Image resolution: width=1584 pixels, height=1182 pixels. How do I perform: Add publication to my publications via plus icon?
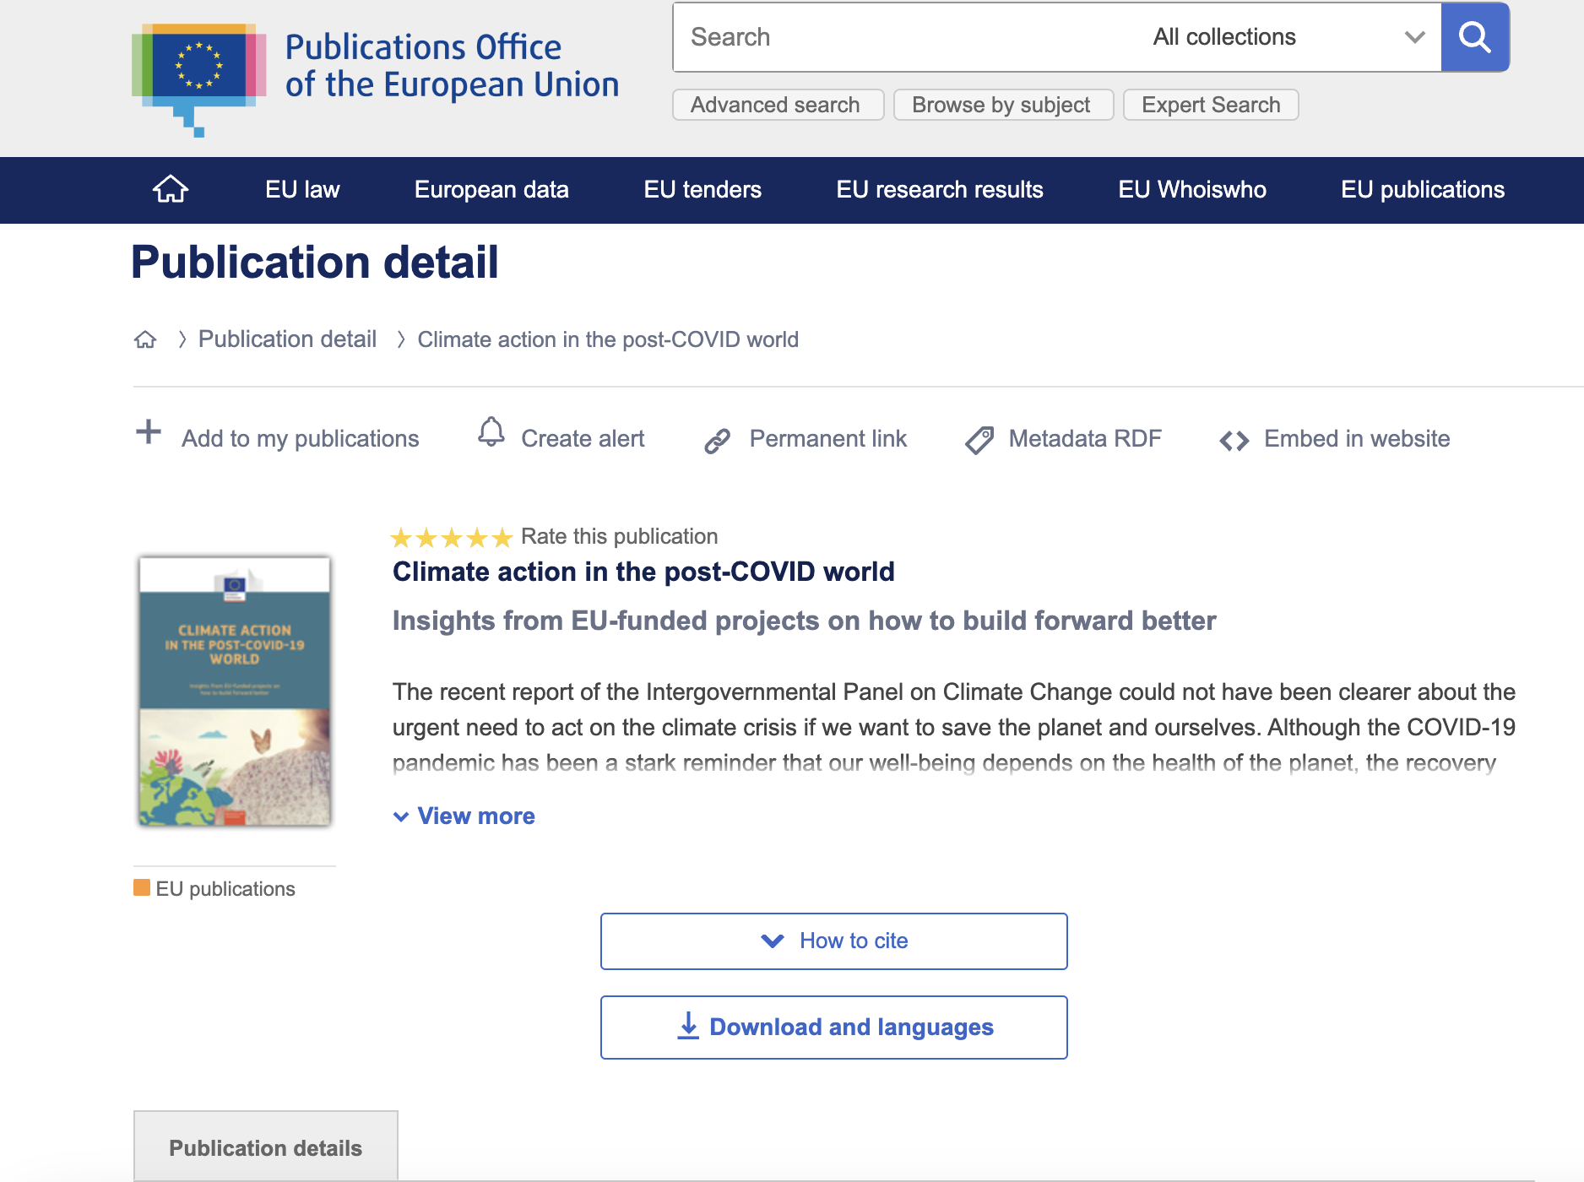(148, 434)
